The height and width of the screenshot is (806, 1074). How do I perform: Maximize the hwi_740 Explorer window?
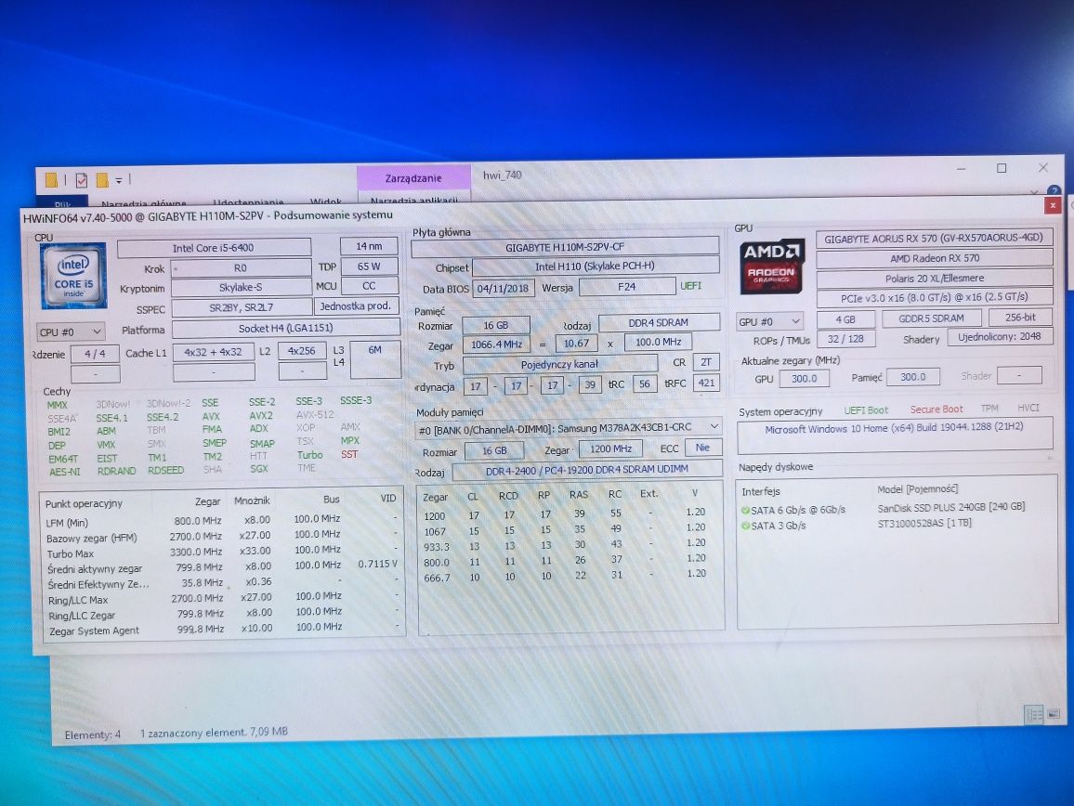tap(1002, 168)
